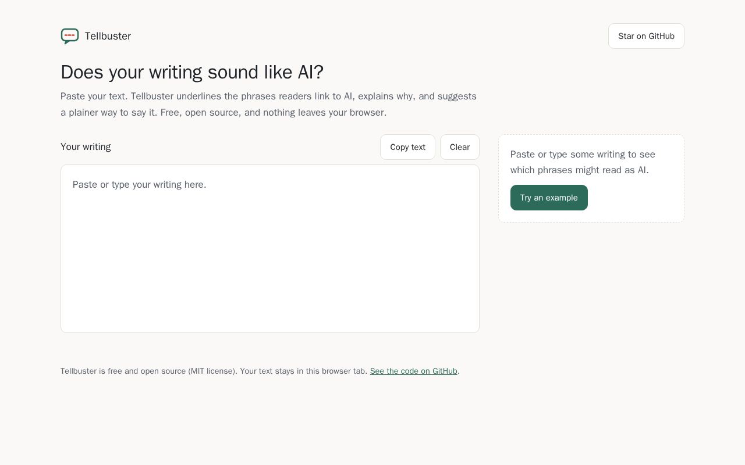Click the heading Does your writing sound like AI?
The width and height of the screenshot is (745, 465).
coord(192,72)
